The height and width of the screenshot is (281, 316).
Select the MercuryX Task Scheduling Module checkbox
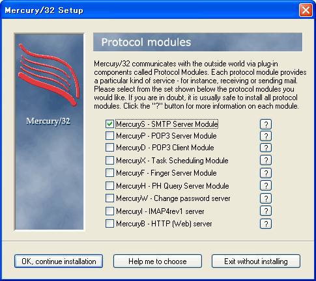[109, 161]
